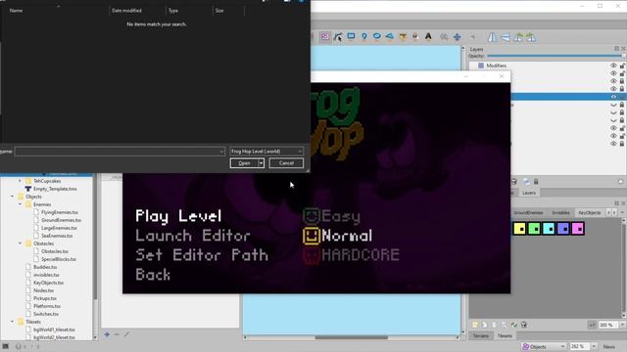Click the file name input field
Image resolution: width=627 pixels, height=352 pixels.
click(x=120, y=152)
